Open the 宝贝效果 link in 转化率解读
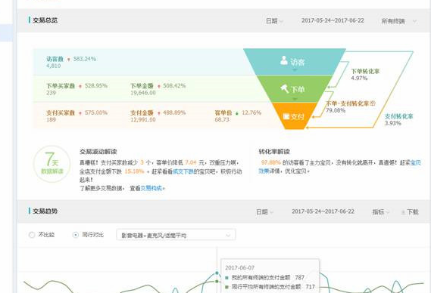Image resolution: width=431 pixels, height=293 pixels. coord(415,163)
